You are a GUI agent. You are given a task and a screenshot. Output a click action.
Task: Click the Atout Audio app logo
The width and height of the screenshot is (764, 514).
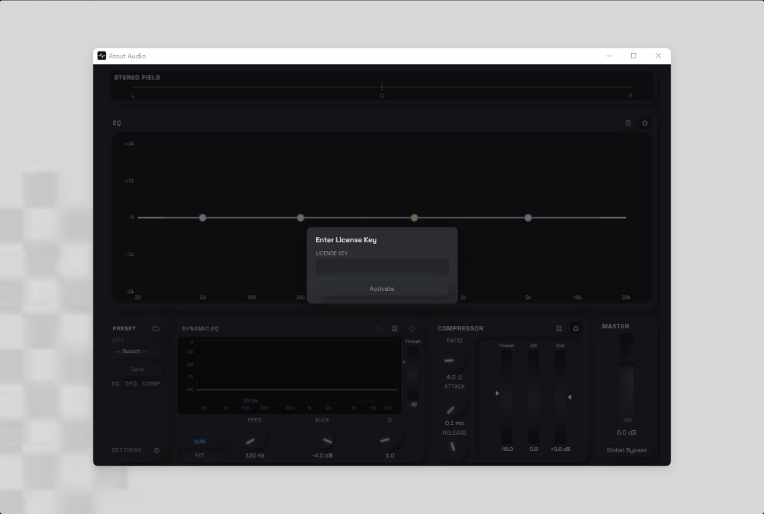point(101,56)
